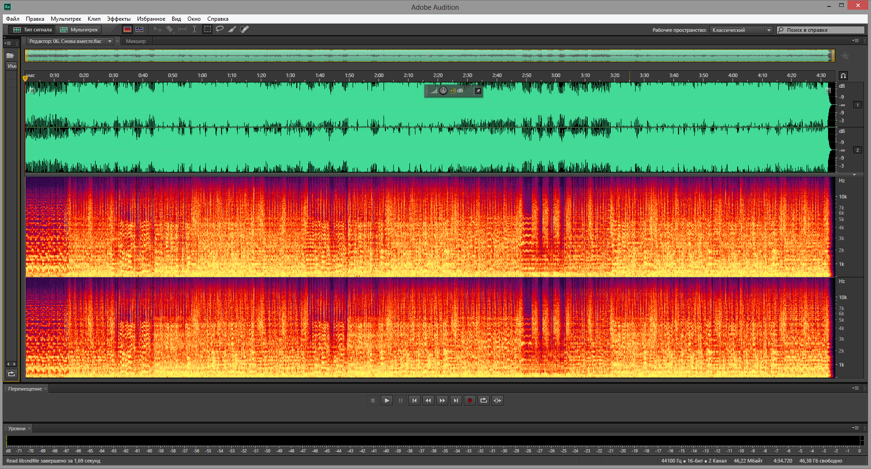Select the Time Selection tool
The height and width of the screenshot is (469, 871).
[195, 30]
